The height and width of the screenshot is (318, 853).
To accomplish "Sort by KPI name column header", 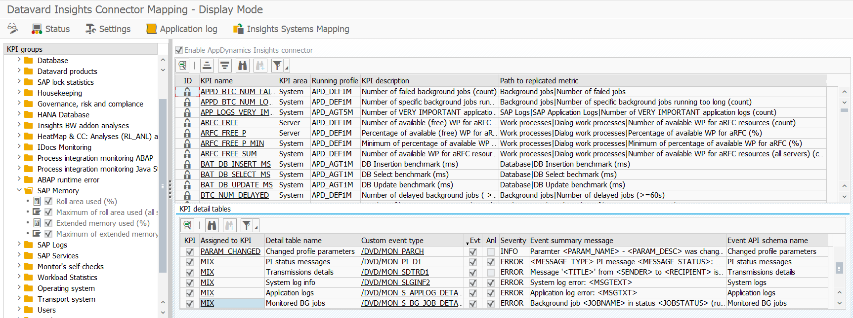I will 239,80.
